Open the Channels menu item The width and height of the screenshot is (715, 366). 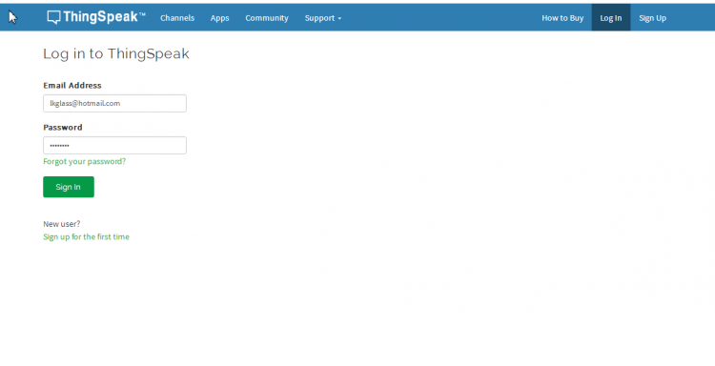tap(177, 18)
